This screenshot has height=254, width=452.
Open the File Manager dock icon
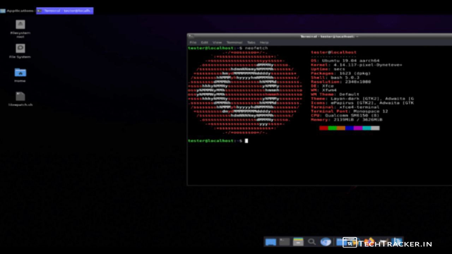coord(298,242)
